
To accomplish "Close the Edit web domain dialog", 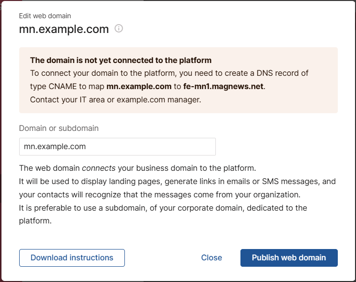I will tap(211, 258).
